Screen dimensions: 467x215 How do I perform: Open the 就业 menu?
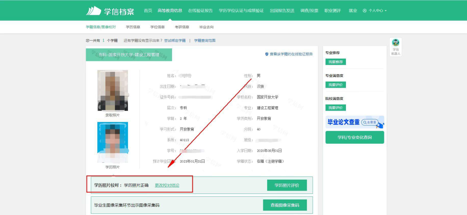353,10
